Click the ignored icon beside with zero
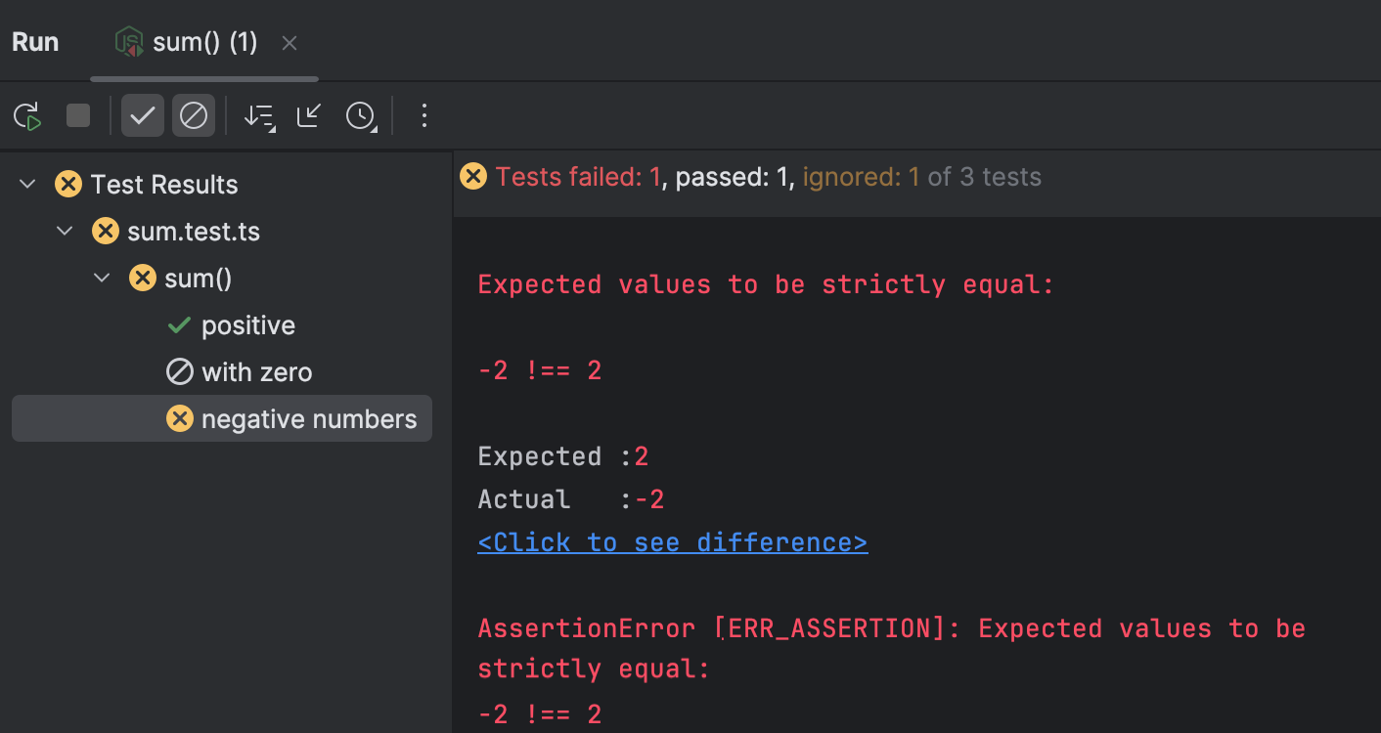This screenshot has width=1381, height=733. click(180, 372)
